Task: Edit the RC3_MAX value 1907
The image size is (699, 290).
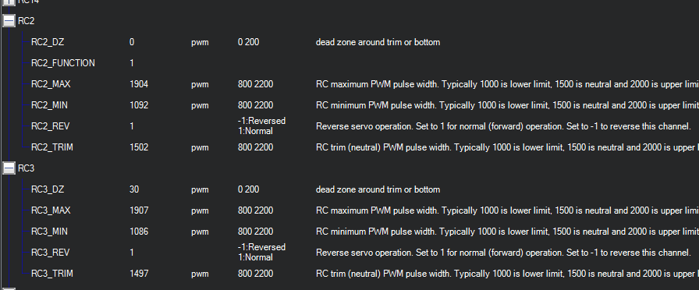Action: [x=139, y=210]
